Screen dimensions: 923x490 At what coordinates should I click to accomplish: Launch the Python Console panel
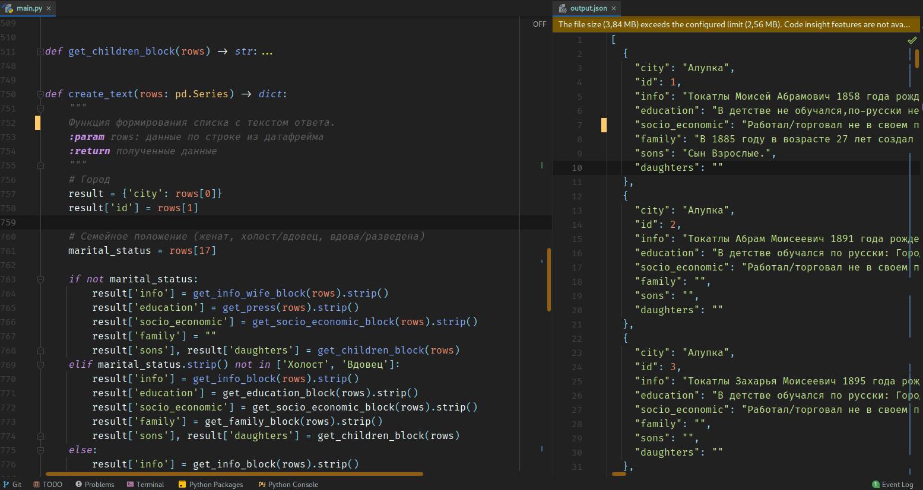point(288,484)
